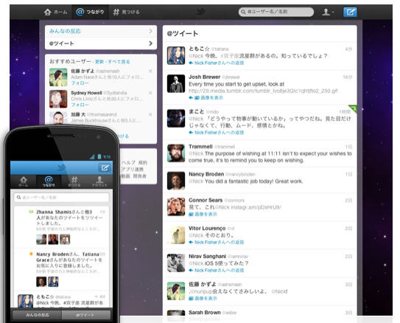Image resolution: width=400 pixels, height=323 pixels.
Task: Click the Twitter bird logo in top bar
Action: coord(201,12)
